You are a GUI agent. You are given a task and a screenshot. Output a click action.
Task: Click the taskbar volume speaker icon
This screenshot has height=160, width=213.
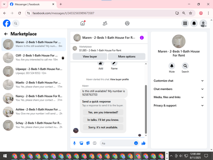point(181,156)
